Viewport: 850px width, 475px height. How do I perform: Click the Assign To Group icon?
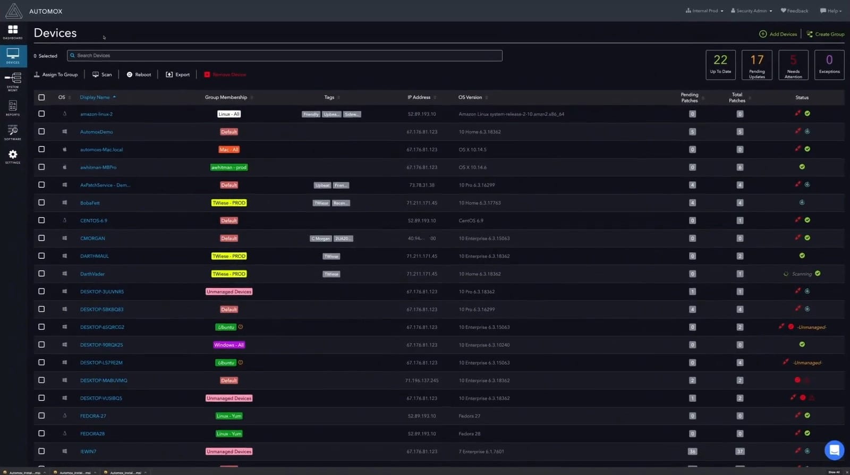pos(37,74)
